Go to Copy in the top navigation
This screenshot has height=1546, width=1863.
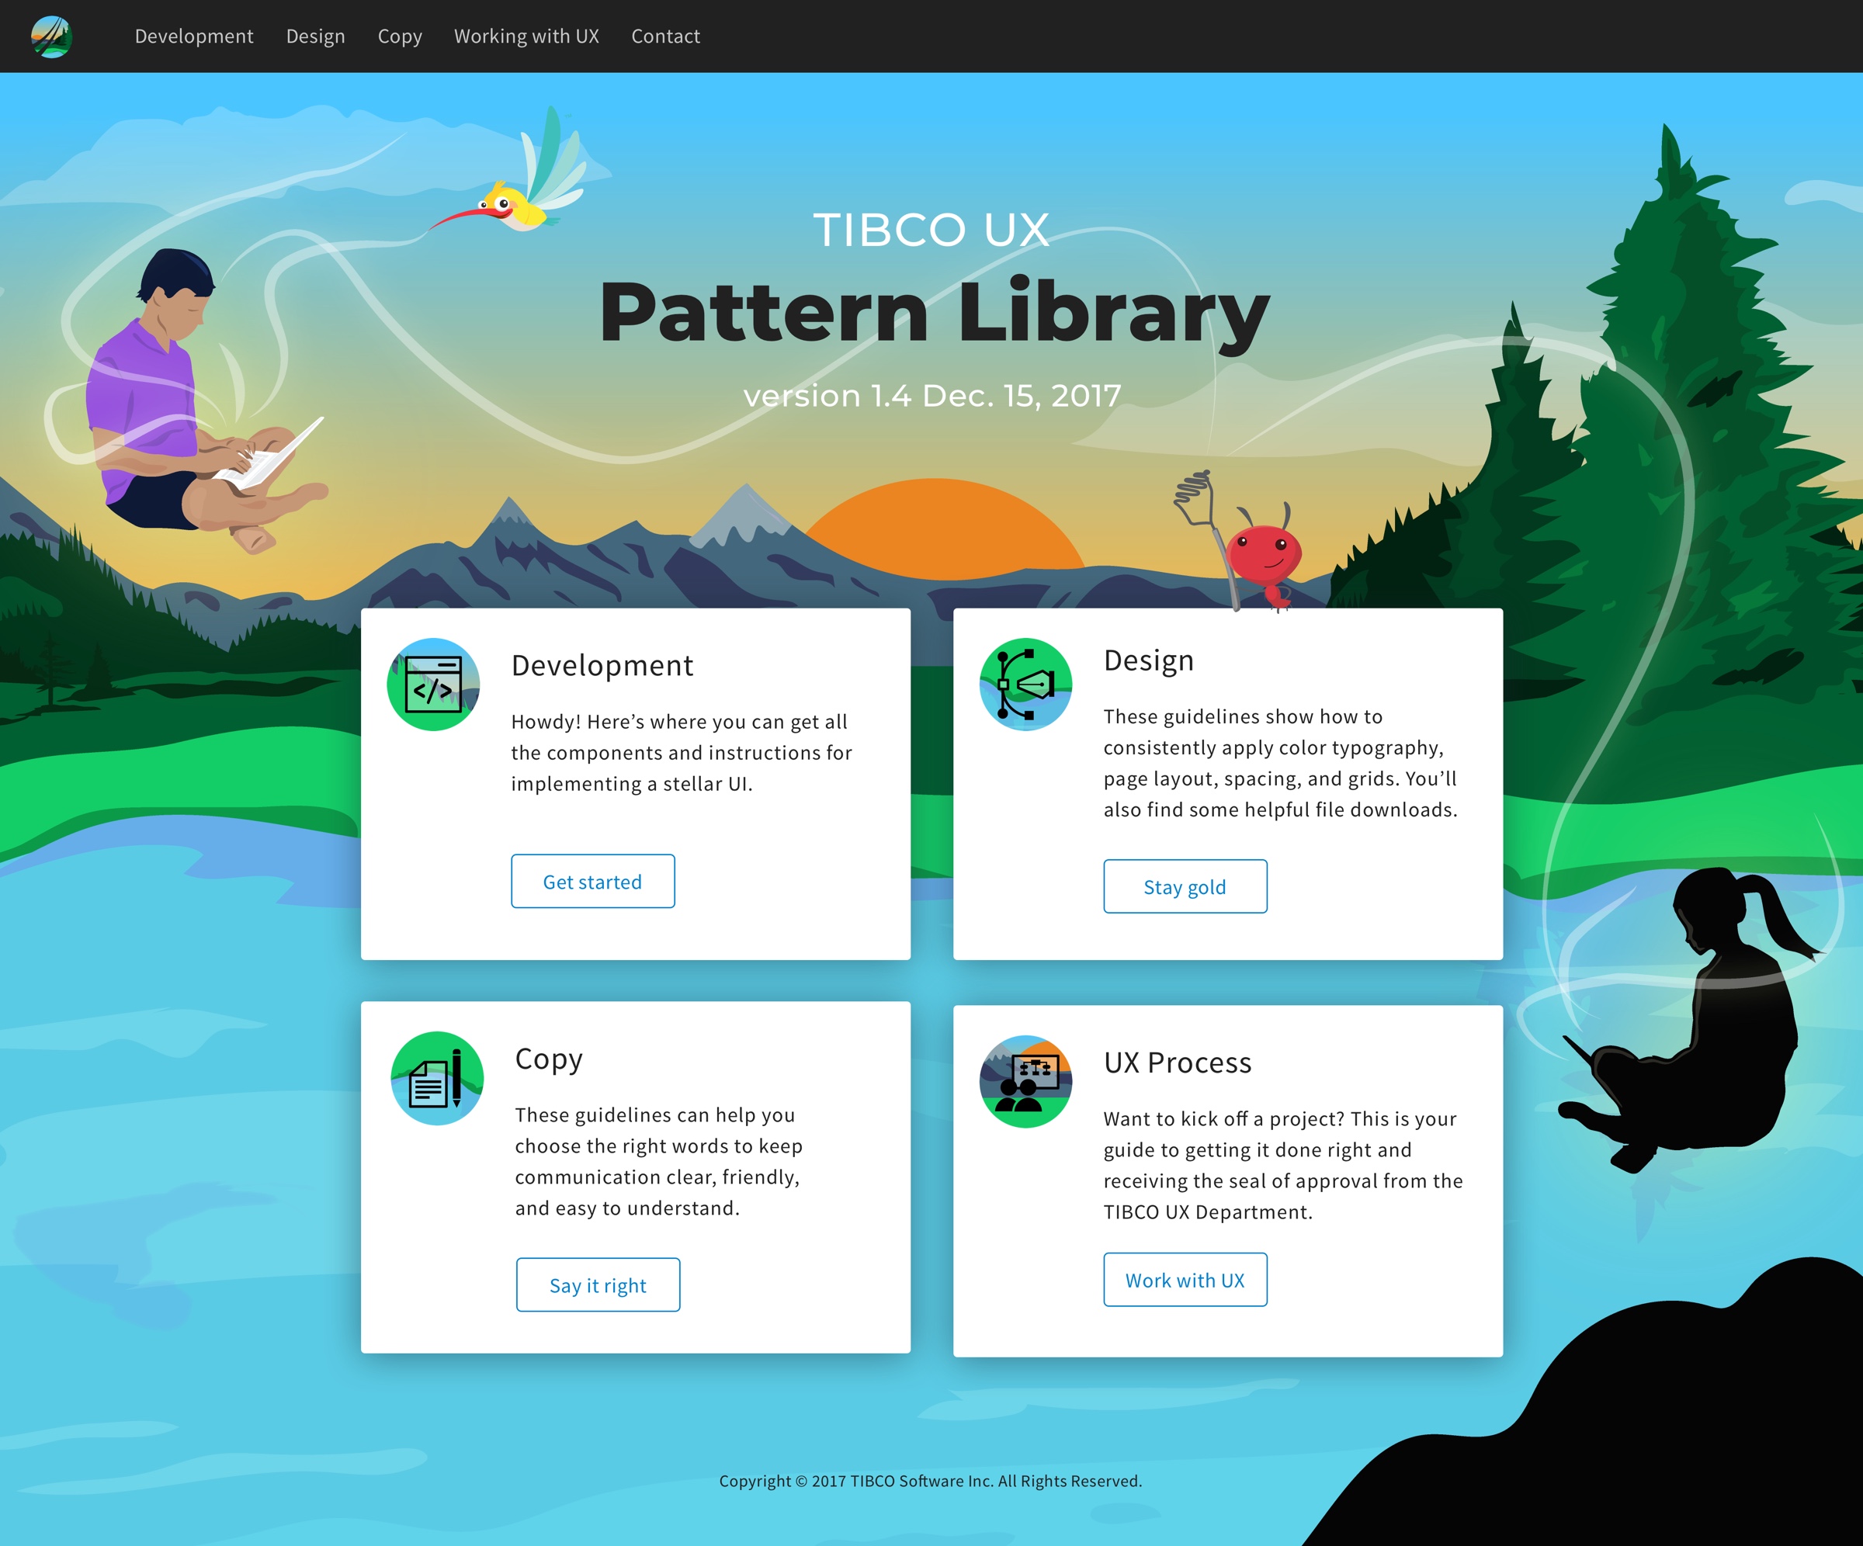(x=399, y=36)
